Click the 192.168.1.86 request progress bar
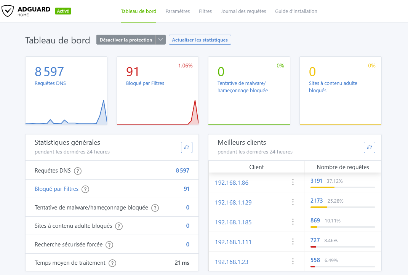Image resolution: width=408 pixels, height=275 pixels. [342, 187]
